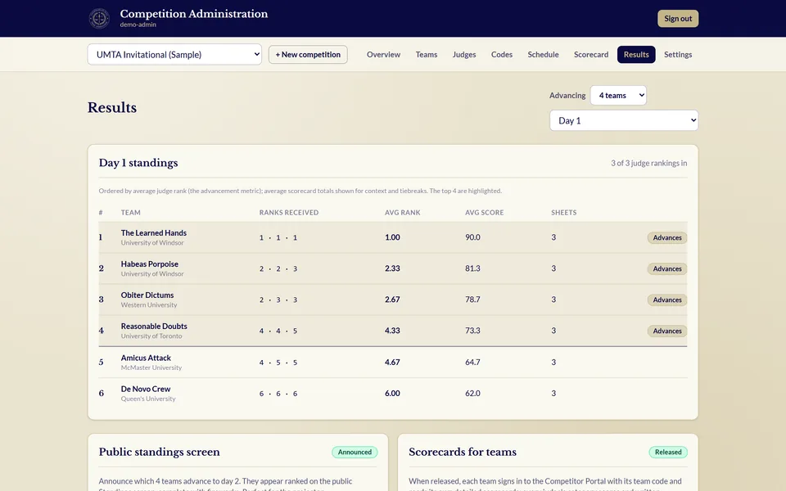Image resolution: width=786 pixels, height=491 pixels.
Task: Click average rank 6.00 value
Action: (392, 394)
